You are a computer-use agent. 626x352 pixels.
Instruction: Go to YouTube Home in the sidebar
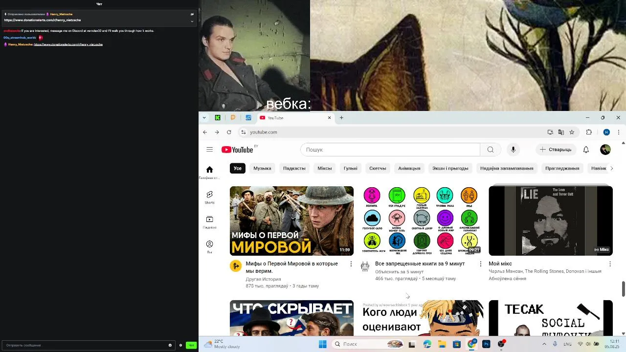209,172
